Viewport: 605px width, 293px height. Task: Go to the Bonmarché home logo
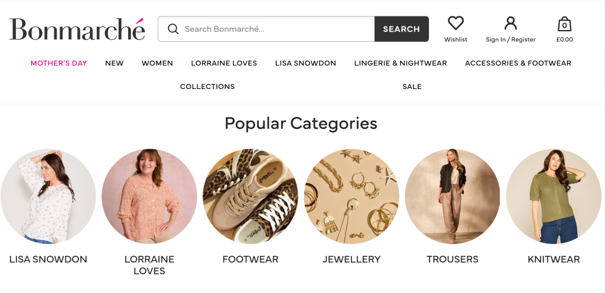[77, 29]
